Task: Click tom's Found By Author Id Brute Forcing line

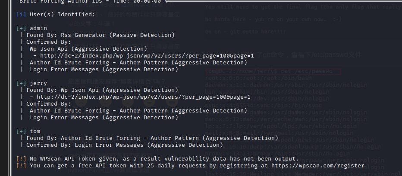Action: pyautogui.click(x=152, y=138)
